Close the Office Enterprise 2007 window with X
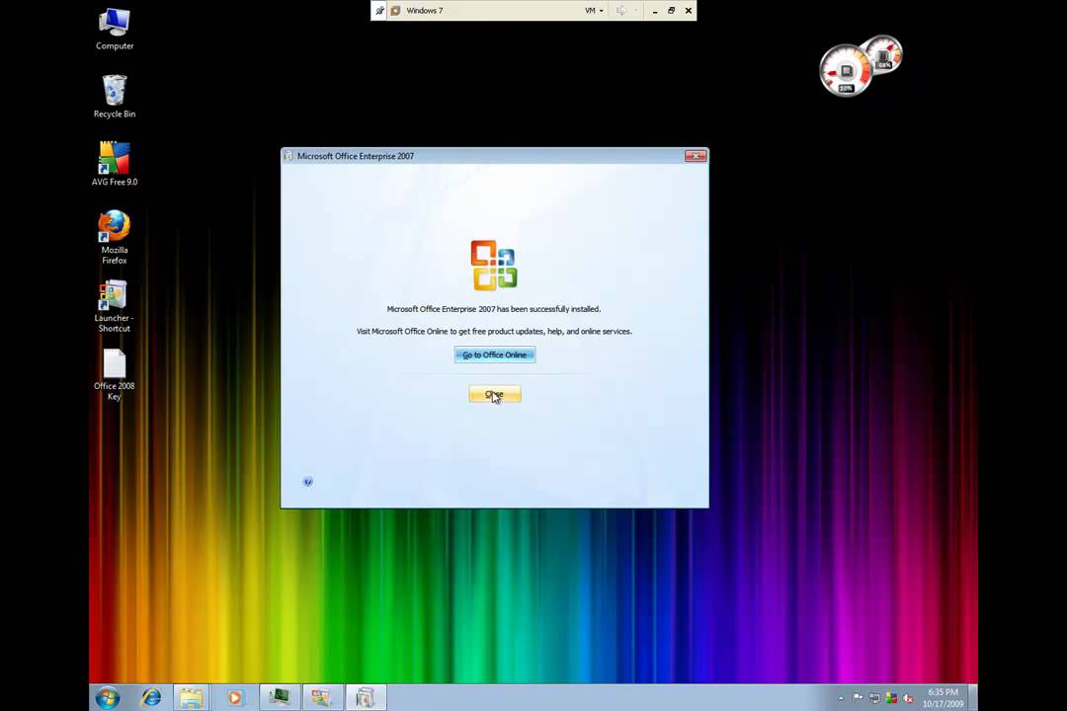Viewport: 1067px width, 711px height. click(x=696, y=156)
